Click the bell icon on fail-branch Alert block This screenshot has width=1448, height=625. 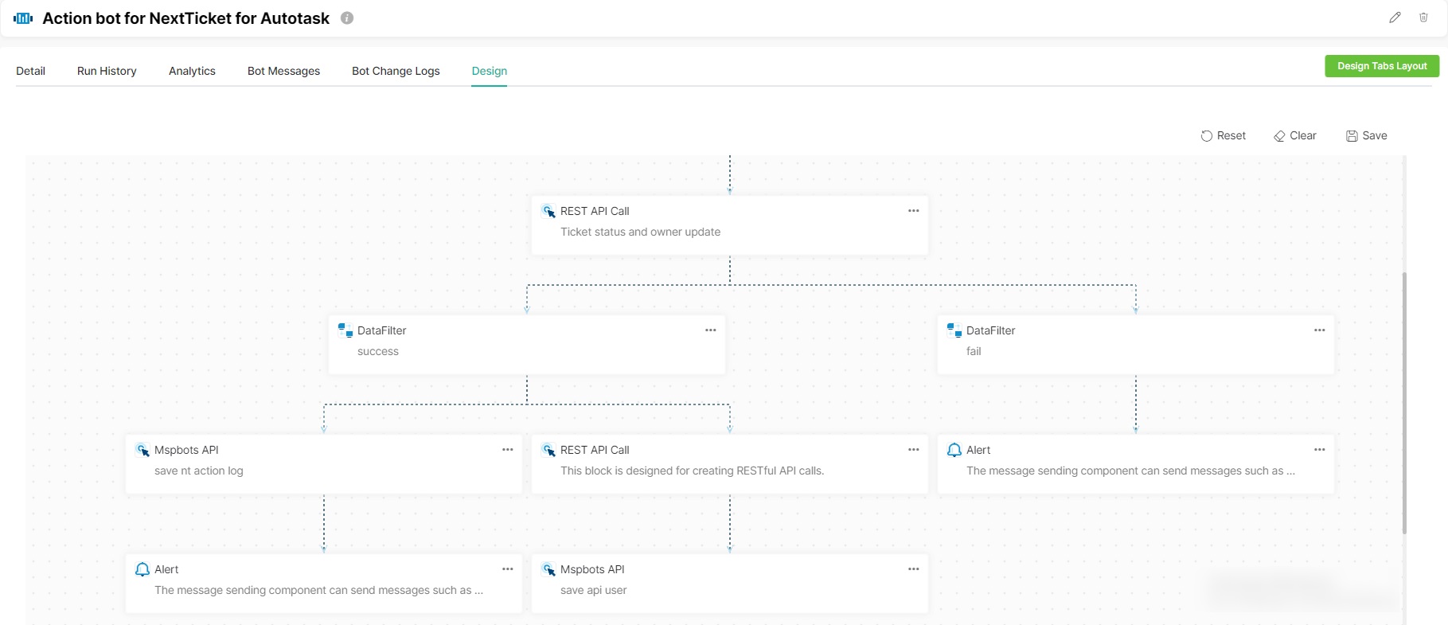[954, 450]
